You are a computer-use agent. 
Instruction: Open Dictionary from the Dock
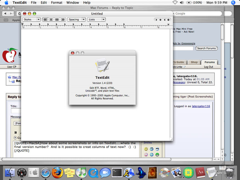click(x=200, y=172)
